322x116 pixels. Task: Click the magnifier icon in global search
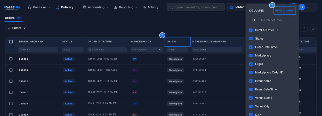point(171,7)
